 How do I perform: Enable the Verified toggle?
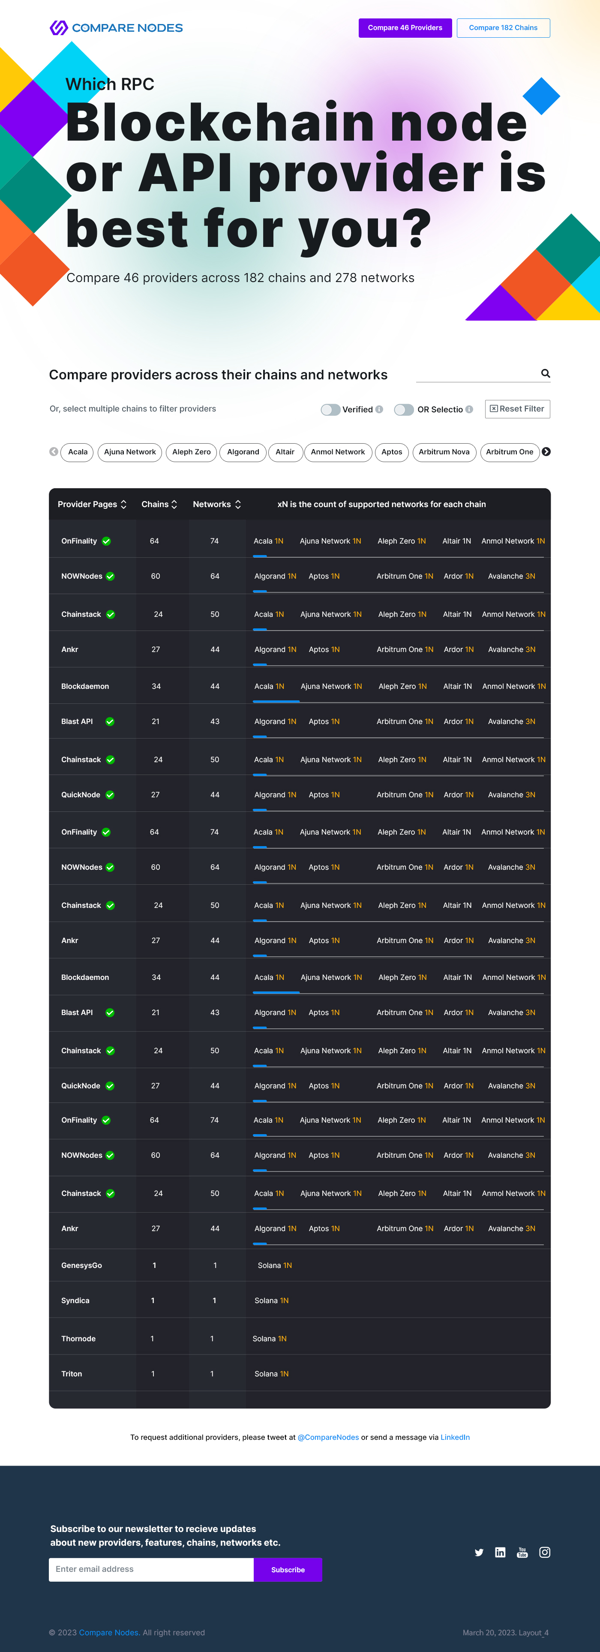coord(330,409)
